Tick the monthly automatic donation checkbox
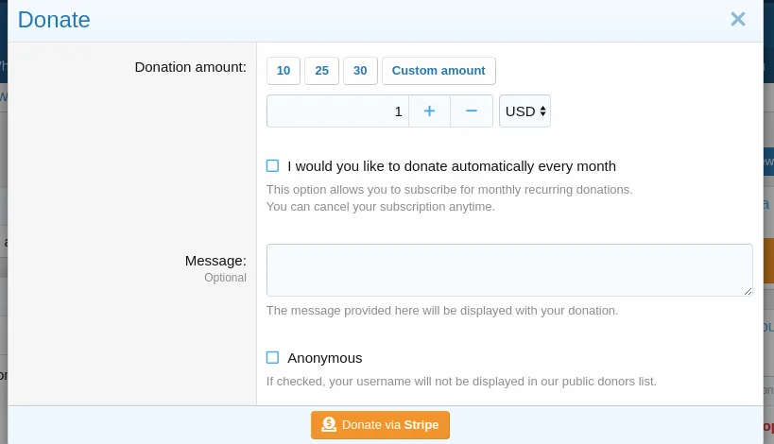 click(273, 166)
